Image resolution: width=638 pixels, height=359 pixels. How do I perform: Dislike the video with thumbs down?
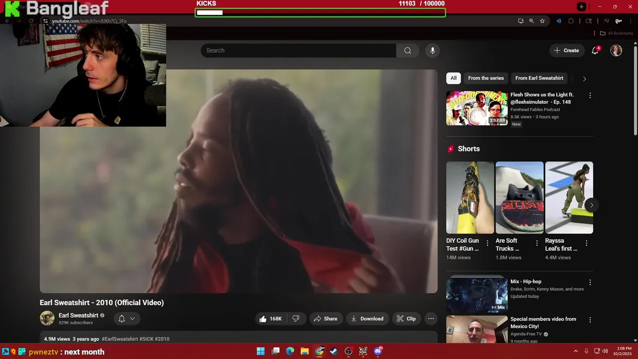(296, 319)
